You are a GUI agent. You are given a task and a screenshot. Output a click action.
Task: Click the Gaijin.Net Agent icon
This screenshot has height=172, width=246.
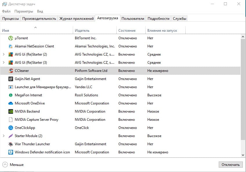10,79
